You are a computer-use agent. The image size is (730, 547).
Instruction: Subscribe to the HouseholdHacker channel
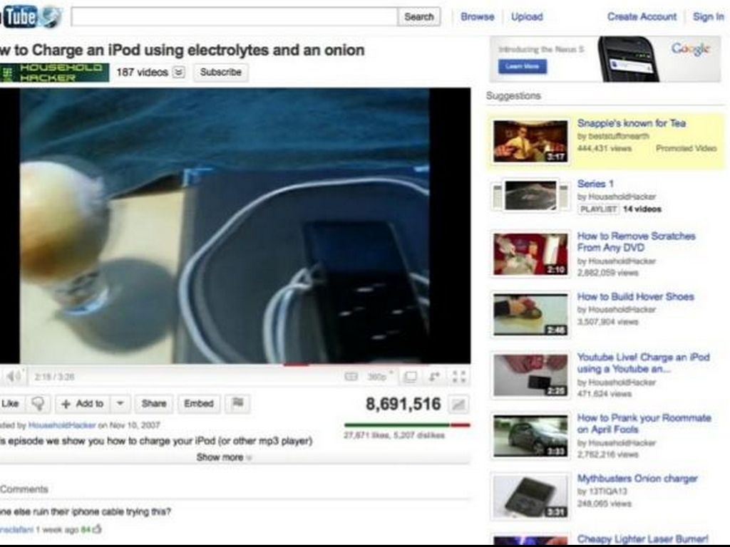click(x=221, y=72)
